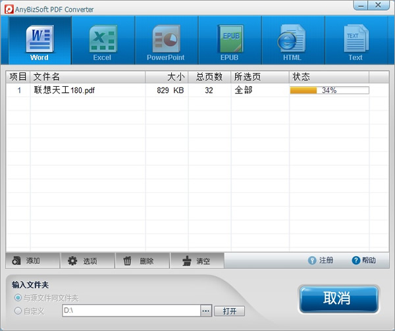Choose the EPUB output format

[x=230, y=40]
